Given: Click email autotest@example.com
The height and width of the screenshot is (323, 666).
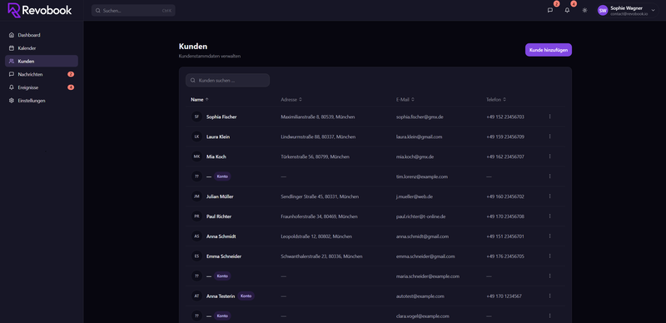Looking at the screenshot, I should (x=420, y=296).
